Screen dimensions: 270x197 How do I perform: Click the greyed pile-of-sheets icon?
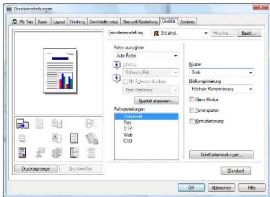(22, 138)
